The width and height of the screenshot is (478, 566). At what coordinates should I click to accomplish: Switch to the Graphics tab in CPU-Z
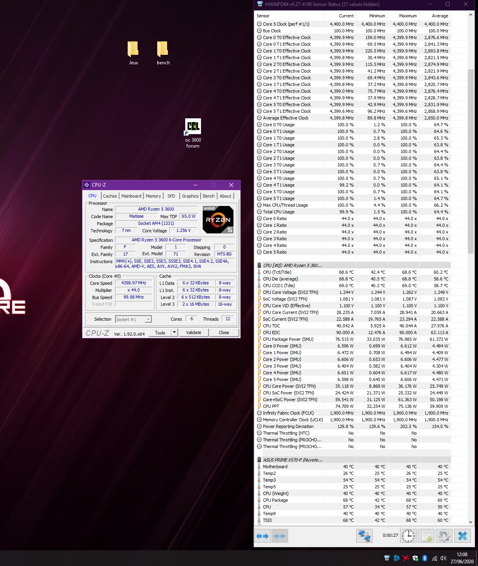[190, 196]
